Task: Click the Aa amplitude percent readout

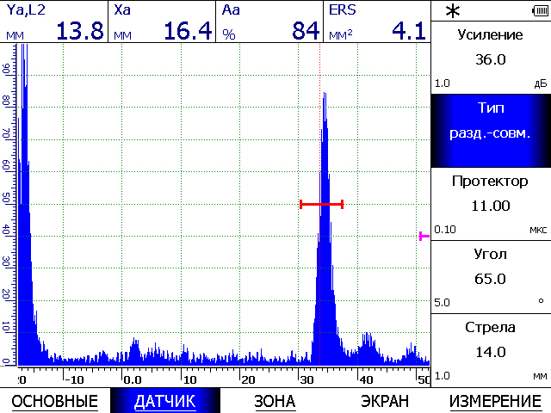Action: click(269, 22)
